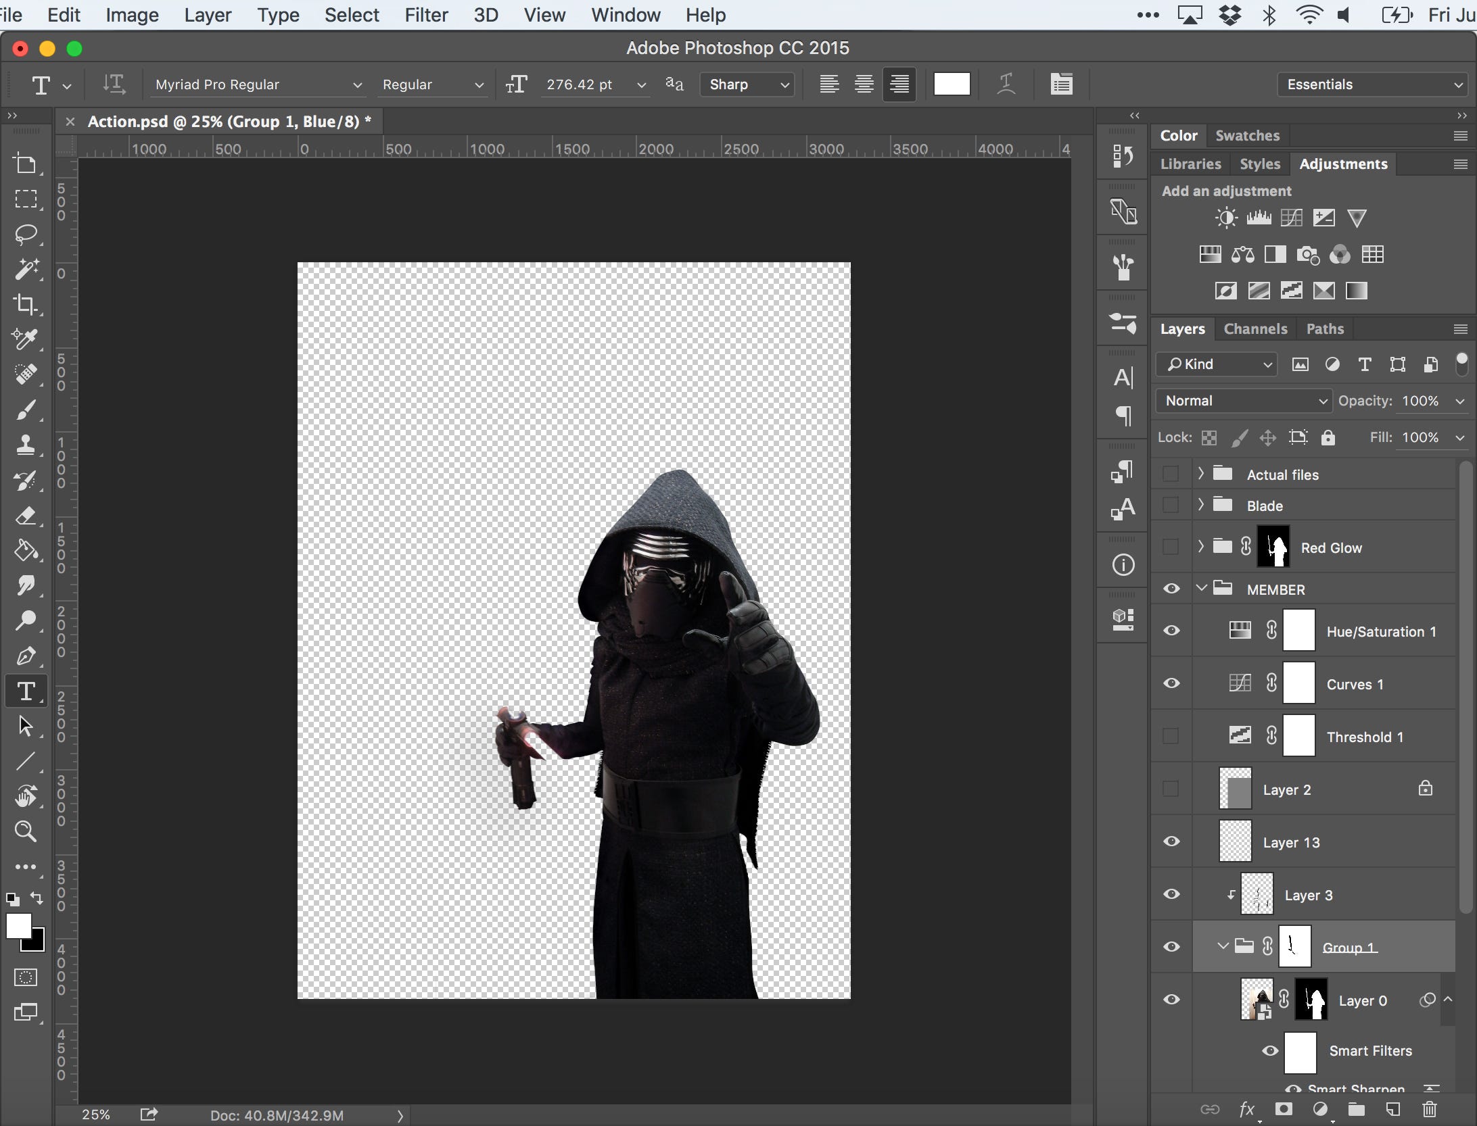Select the Pen tool
The width and height of the screenshot is (1477, 1126).
[26, 656]
